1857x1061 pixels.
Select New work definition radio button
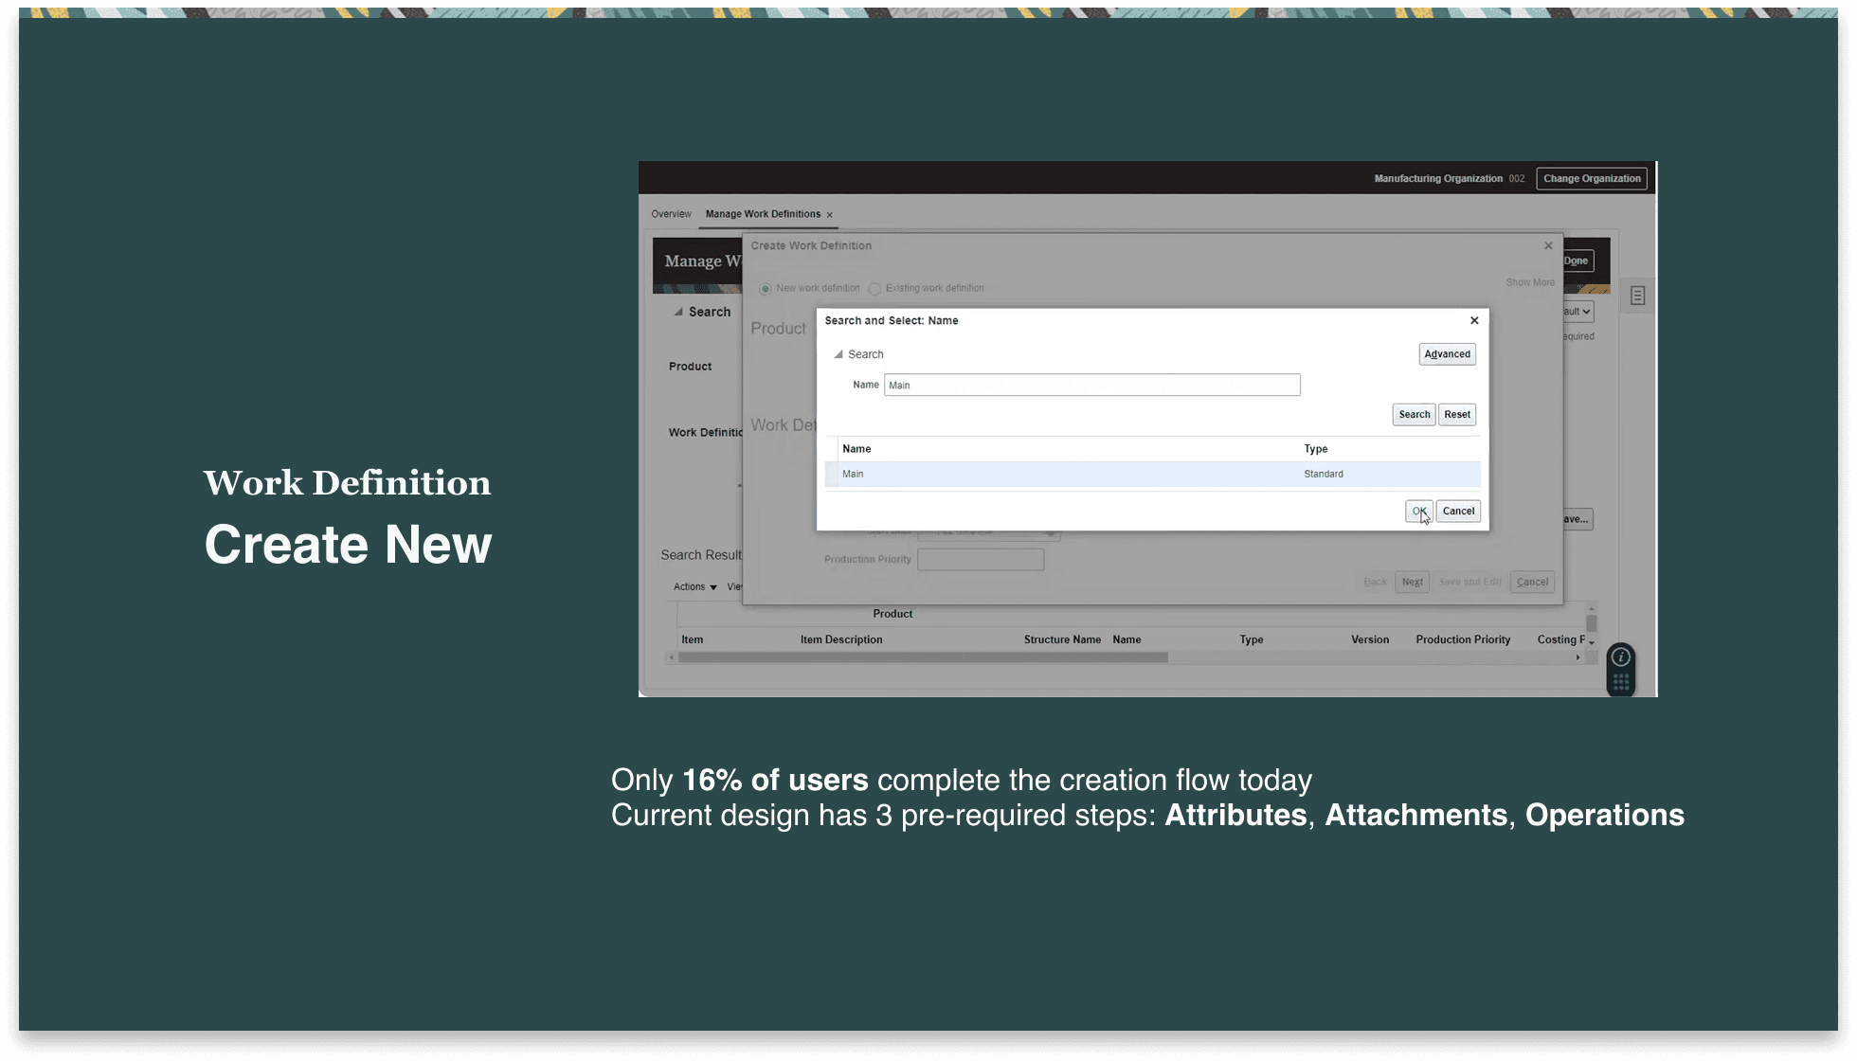pos(766,289)
